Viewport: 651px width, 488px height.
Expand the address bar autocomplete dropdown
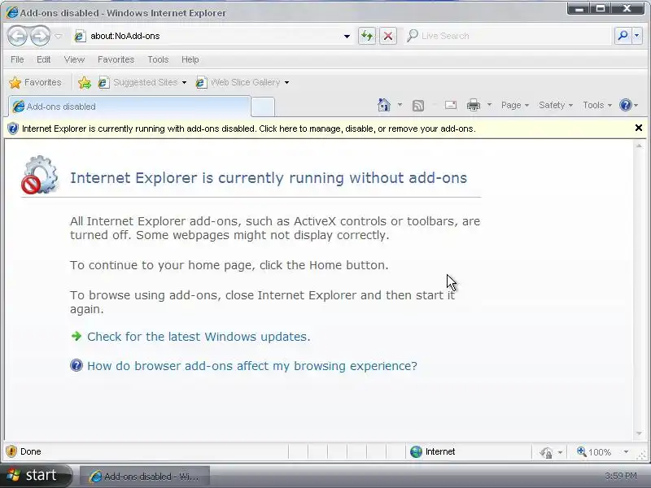[347, 36]
